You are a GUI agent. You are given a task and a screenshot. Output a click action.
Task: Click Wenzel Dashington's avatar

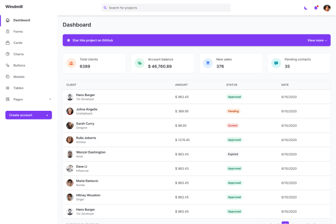(x=70, y=154)
